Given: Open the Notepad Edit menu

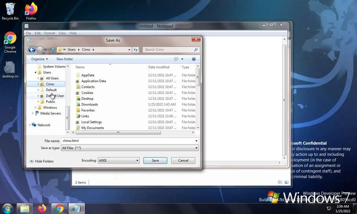Looking at the screenshot, I should coord(38,33).
